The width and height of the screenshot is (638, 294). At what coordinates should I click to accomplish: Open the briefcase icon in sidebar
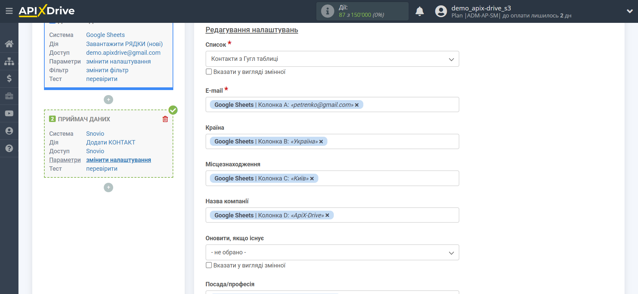click(x=9, y=96)
